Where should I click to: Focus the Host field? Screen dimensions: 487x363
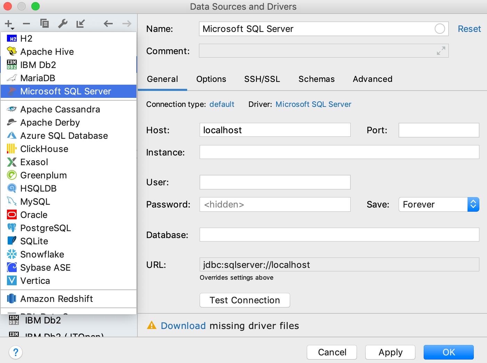275,130
